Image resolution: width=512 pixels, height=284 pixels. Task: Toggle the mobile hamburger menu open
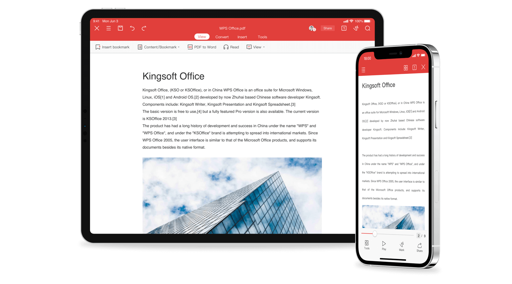(x=364, y=69)
